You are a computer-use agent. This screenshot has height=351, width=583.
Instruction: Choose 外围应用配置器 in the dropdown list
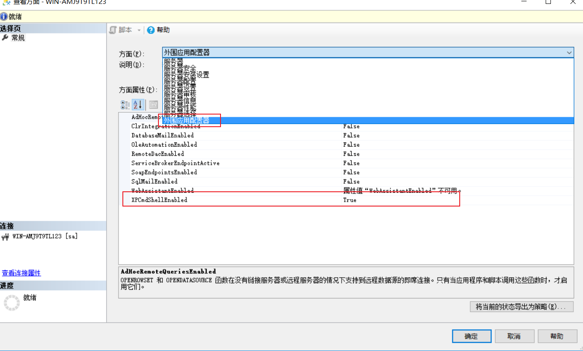[367, 121]
